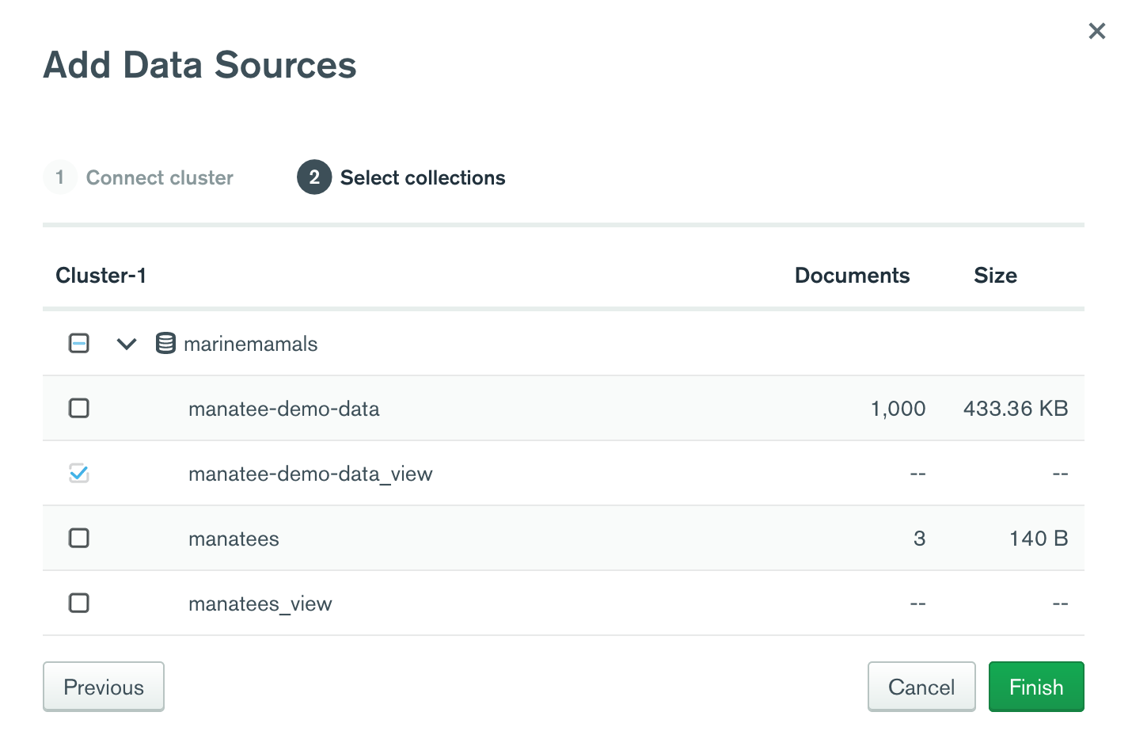Collapse the marinemamals database list
The width and height of the screenshot is (1132, 754).
click(125, 344)
